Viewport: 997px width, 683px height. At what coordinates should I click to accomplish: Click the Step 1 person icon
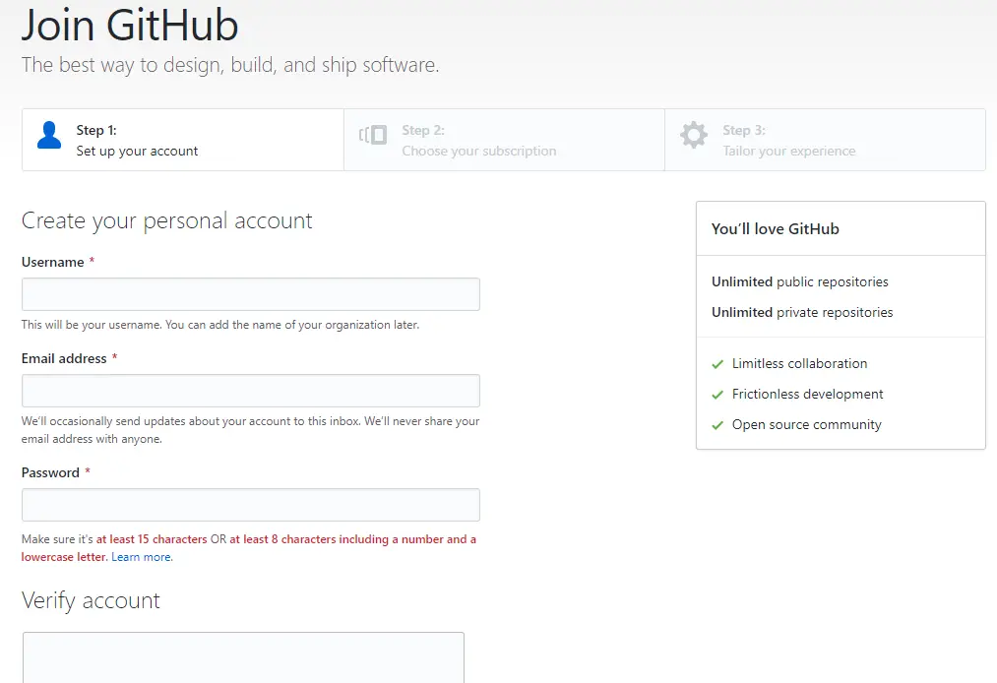coord(49,135)
